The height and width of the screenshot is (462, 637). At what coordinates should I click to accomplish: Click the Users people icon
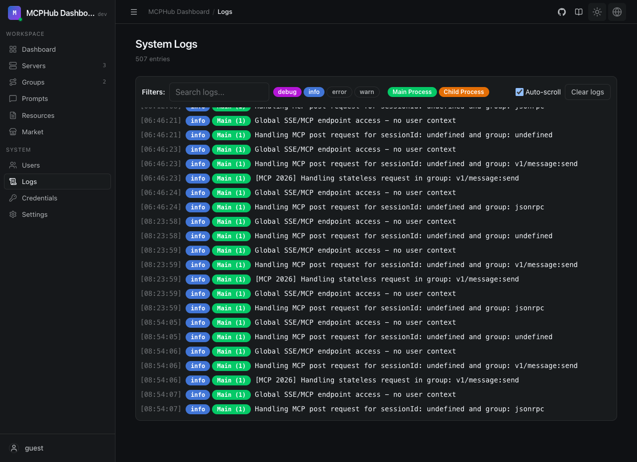13,165
